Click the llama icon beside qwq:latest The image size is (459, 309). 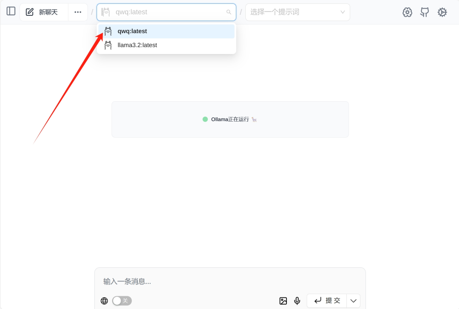(x=108, y=31)
